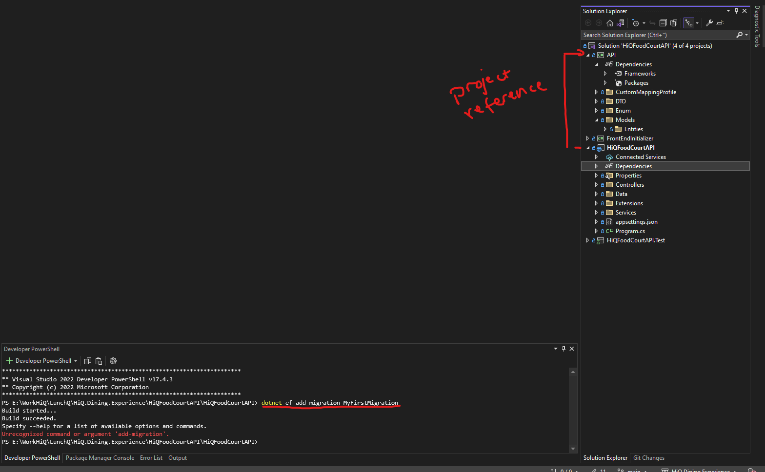Click the Preview Selected Items icon

(x=720, y=23)
